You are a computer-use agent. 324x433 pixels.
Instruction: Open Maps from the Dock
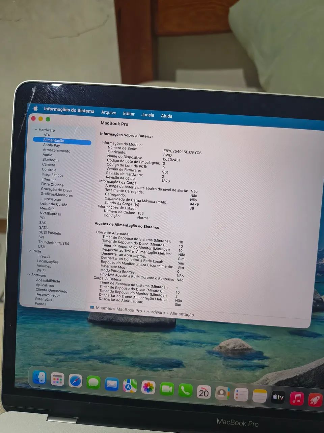click(130, 386)
